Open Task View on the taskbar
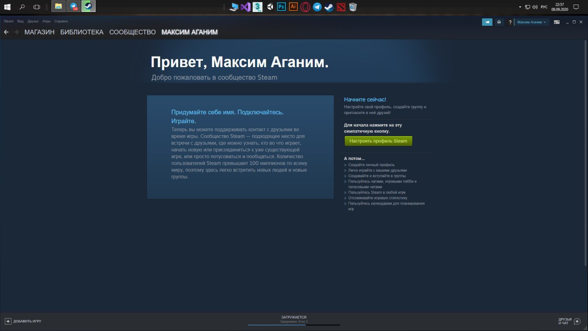 pos(37,6)
